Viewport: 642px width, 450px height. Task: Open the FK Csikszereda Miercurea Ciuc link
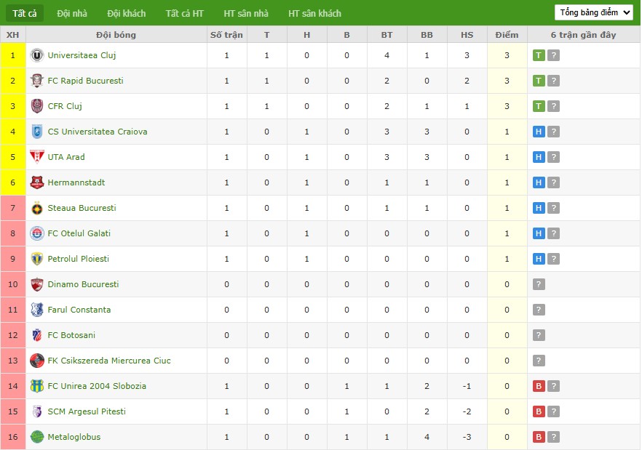[x=109, y=361]
